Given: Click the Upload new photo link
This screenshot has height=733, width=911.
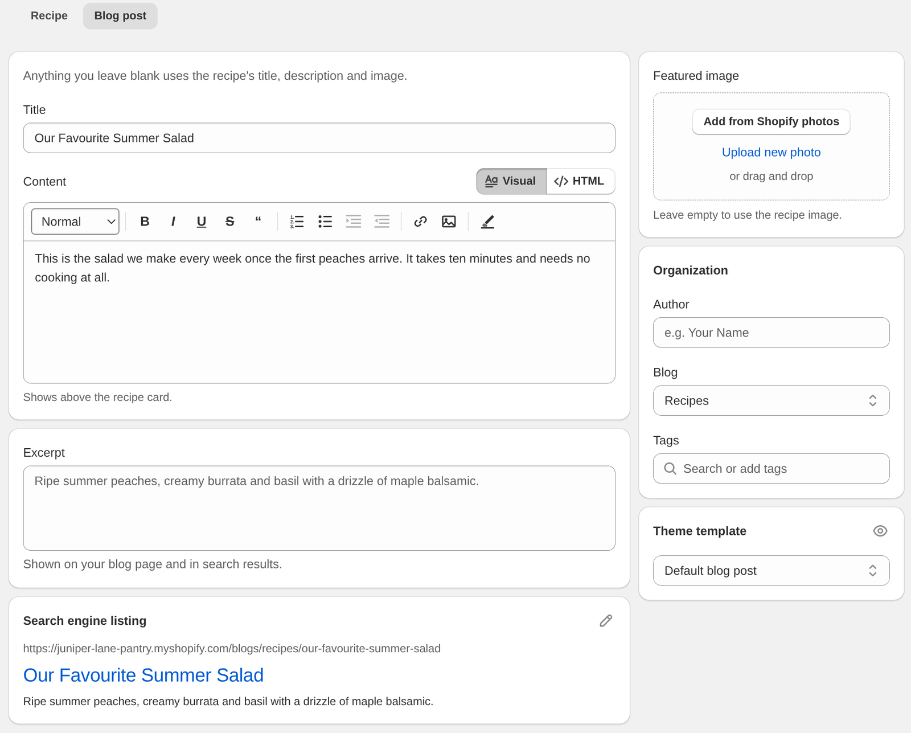Looking at the screenshot, I should (771, 153).
